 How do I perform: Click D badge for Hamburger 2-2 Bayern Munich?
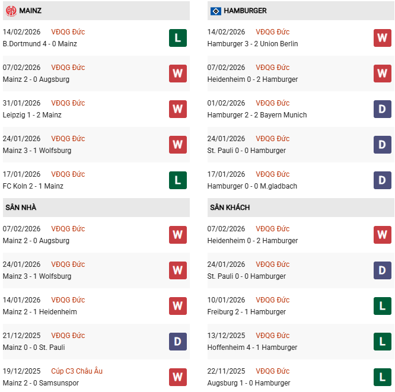coord(382,109)
